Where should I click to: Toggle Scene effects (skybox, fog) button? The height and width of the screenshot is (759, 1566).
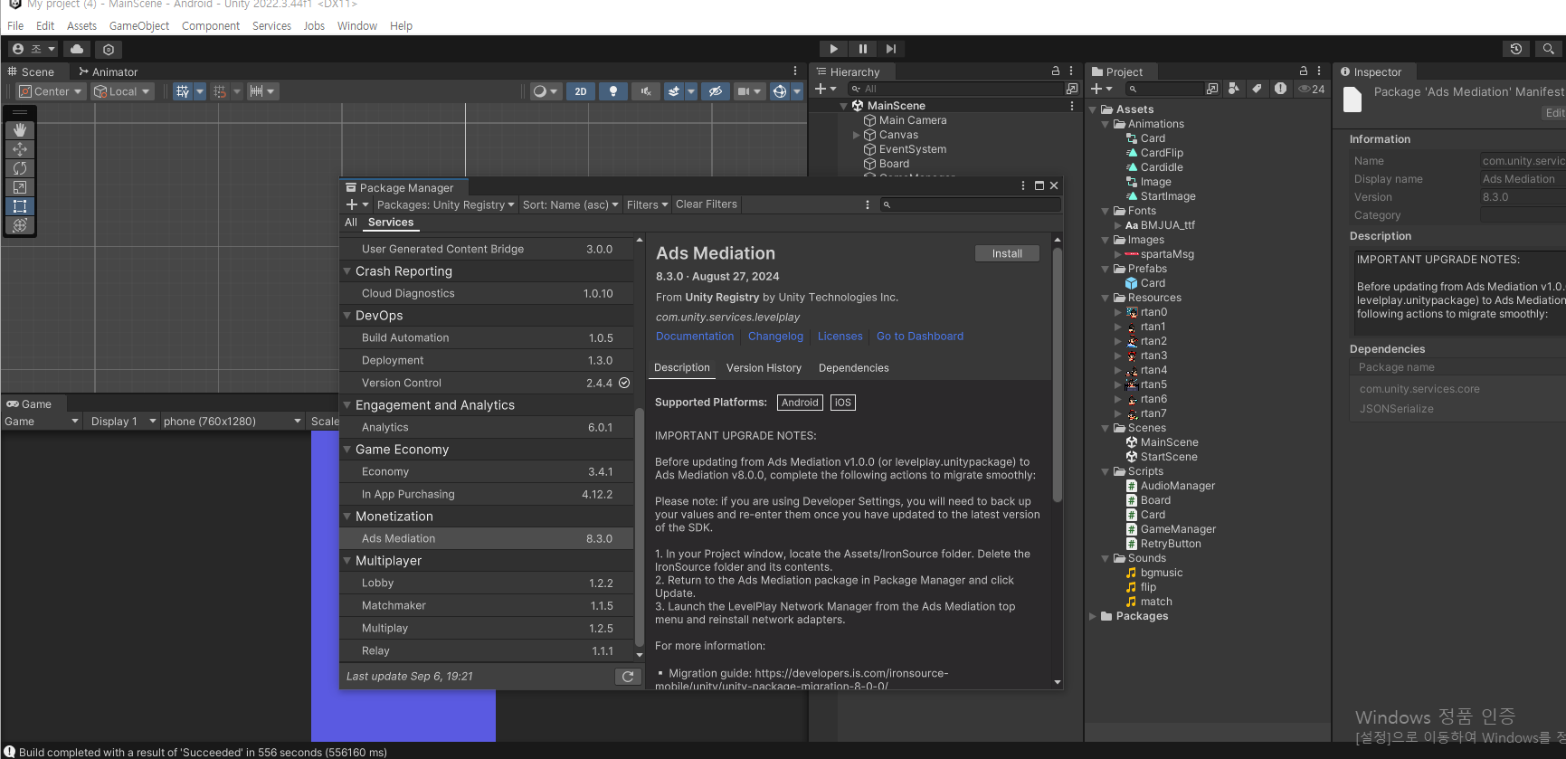(x=674, y=91)
